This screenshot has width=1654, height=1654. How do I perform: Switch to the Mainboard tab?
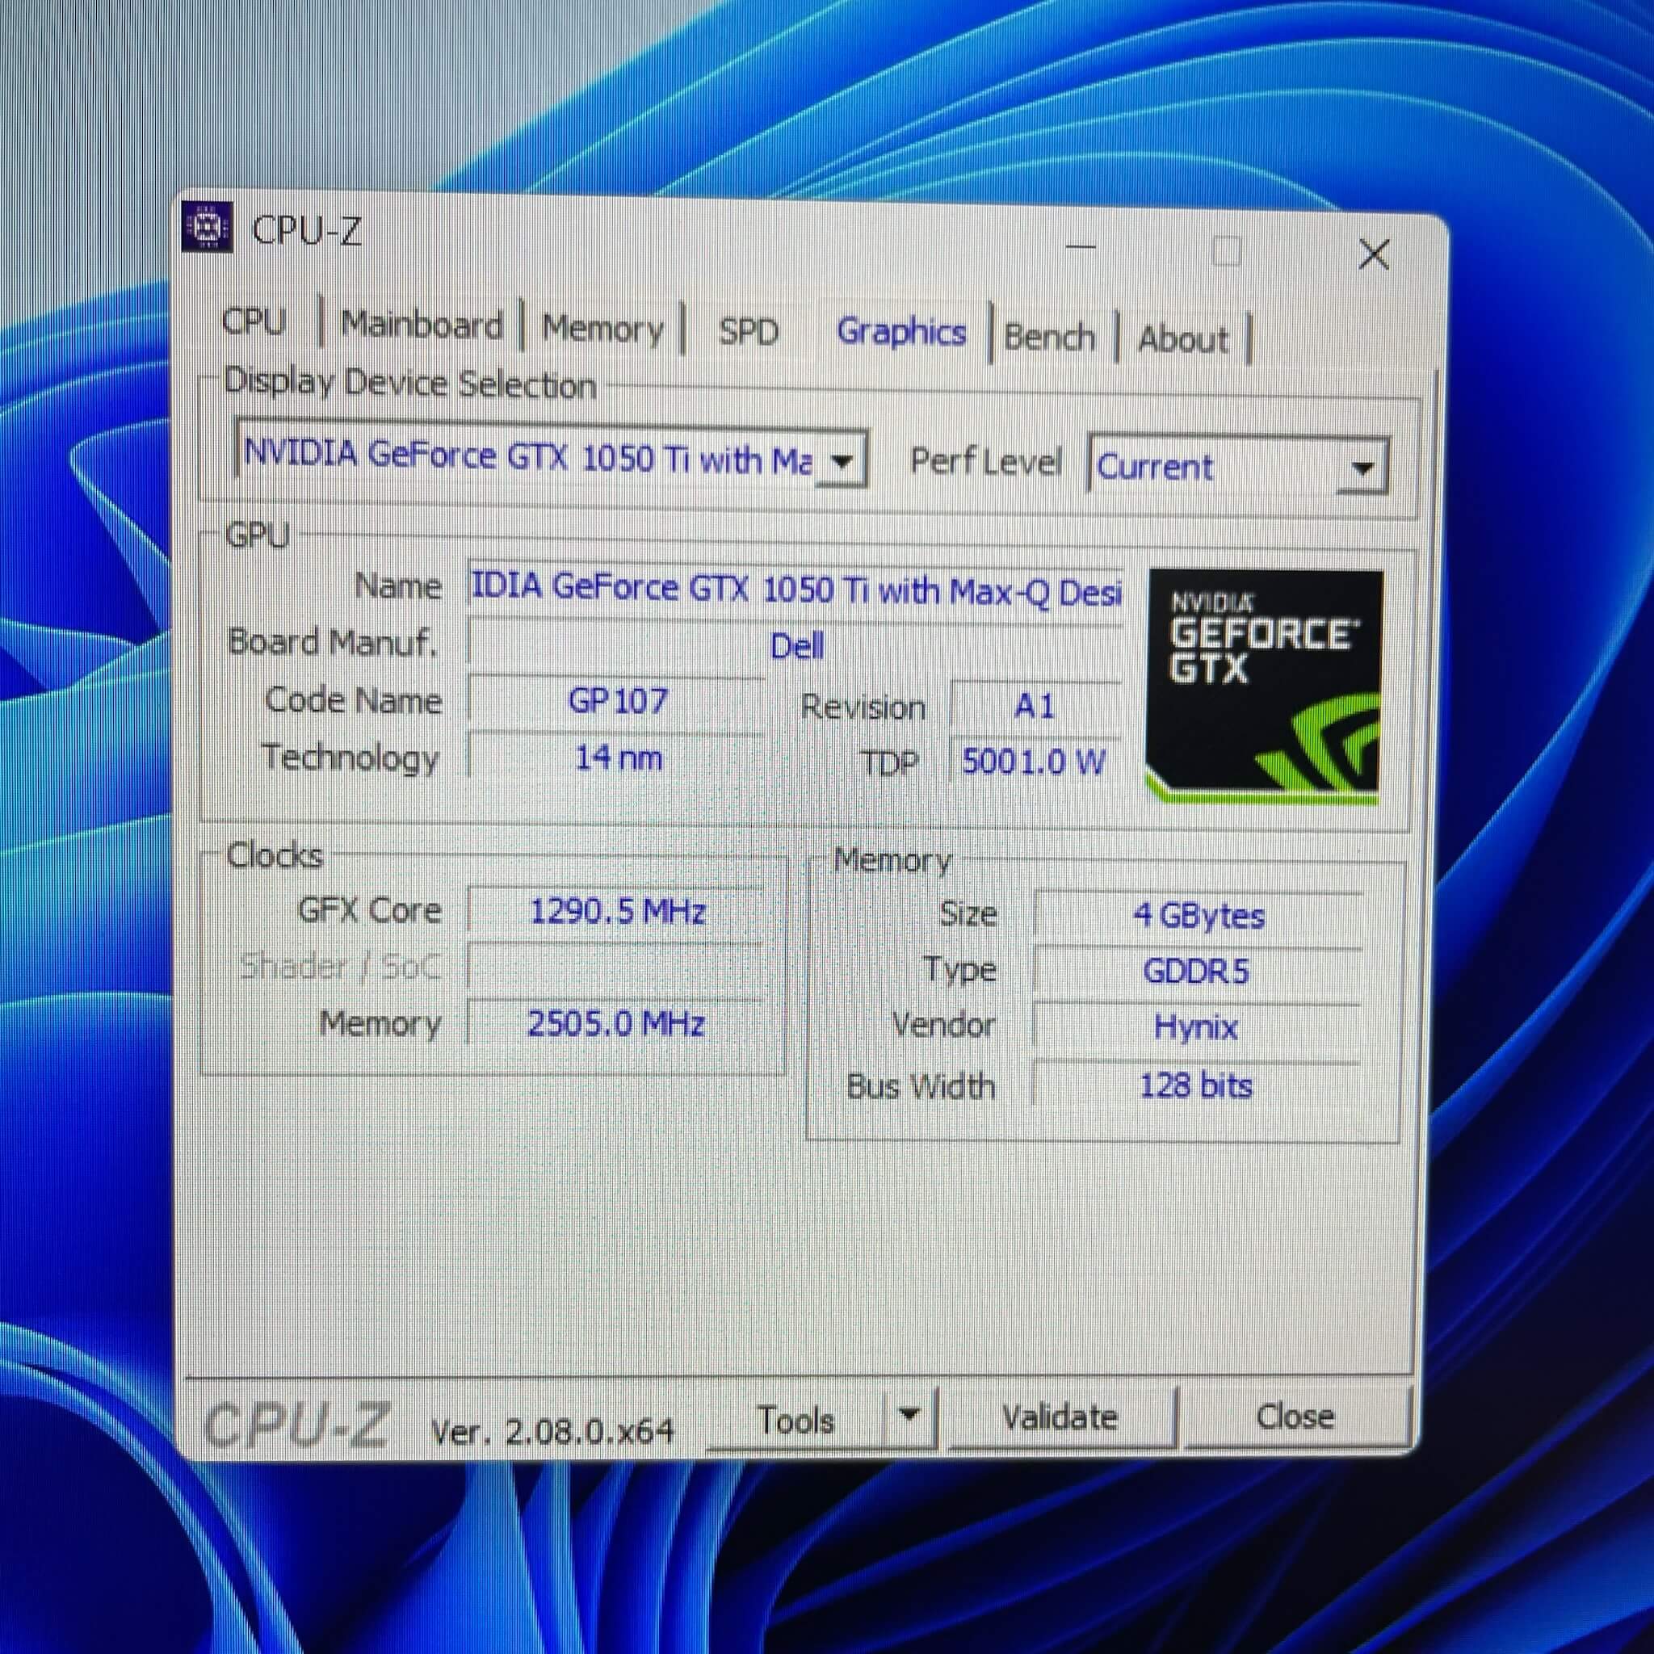pyautogui.click(x=422, y=325)
